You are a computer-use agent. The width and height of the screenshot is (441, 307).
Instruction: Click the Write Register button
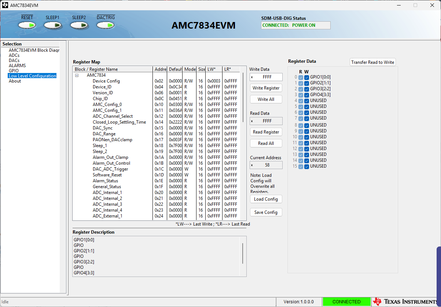pyautogui.click(x=266, y=88)
